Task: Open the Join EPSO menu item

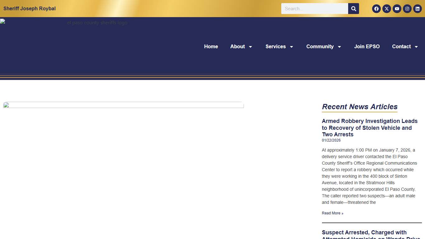Action: 367,46
